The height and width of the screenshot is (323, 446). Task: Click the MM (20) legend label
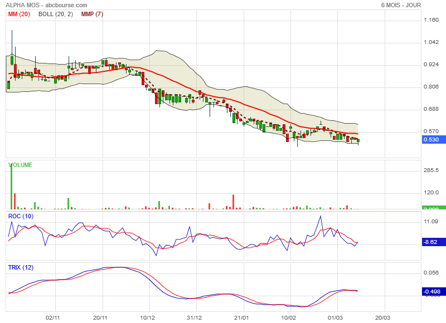[x=19, y=14]
